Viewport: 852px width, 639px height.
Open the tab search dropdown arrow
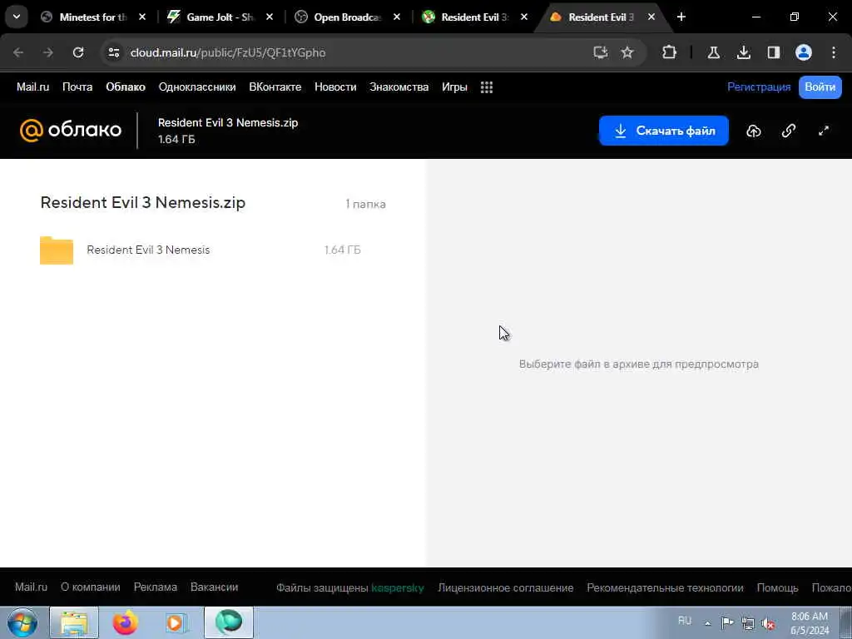17,17
